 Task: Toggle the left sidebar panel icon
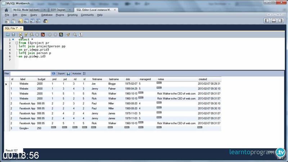pyautogui.click(x=267, y=21)
